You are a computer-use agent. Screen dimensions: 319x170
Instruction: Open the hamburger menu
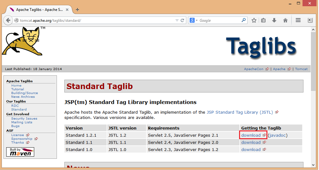(x=298, y=20)
